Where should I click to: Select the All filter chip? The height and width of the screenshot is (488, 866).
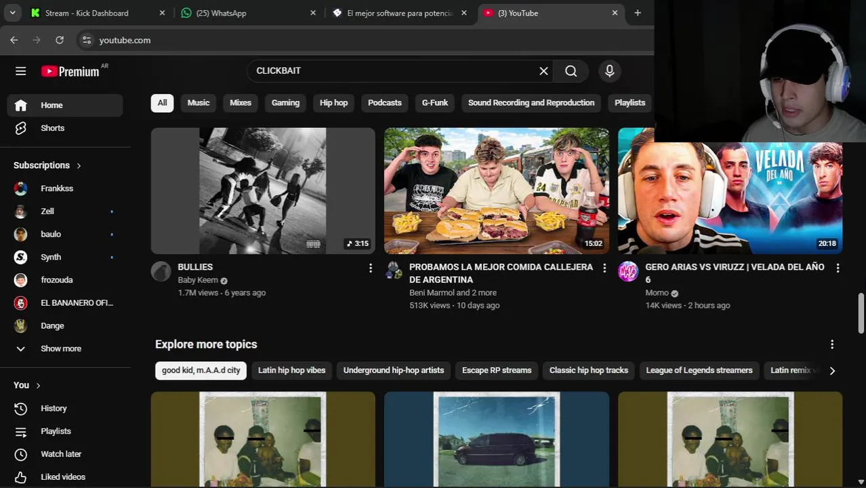point(163,103)
